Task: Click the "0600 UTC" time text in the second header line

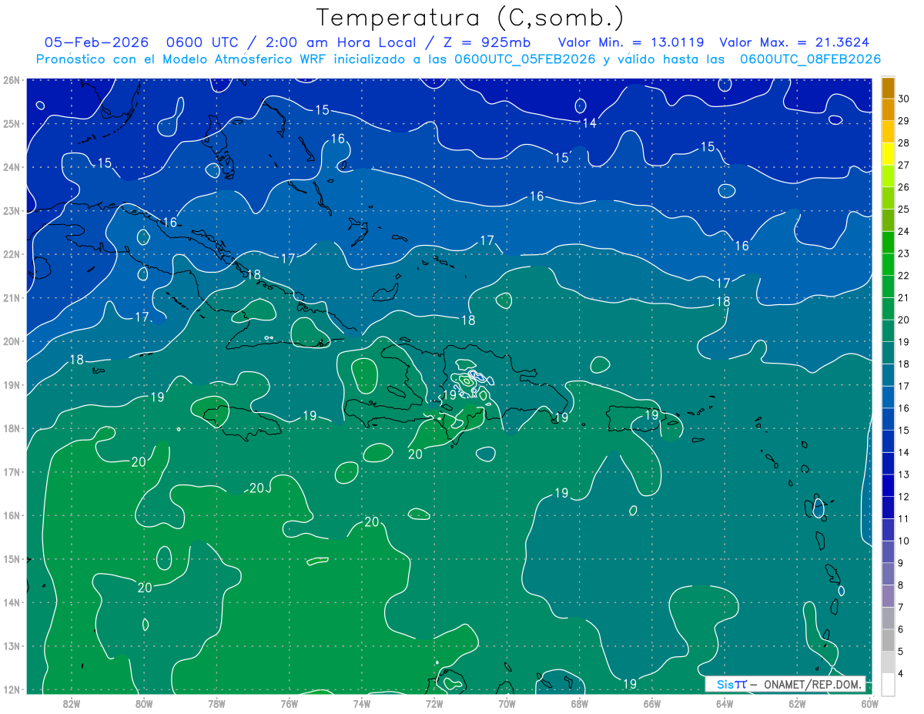Action: [203, 42]
